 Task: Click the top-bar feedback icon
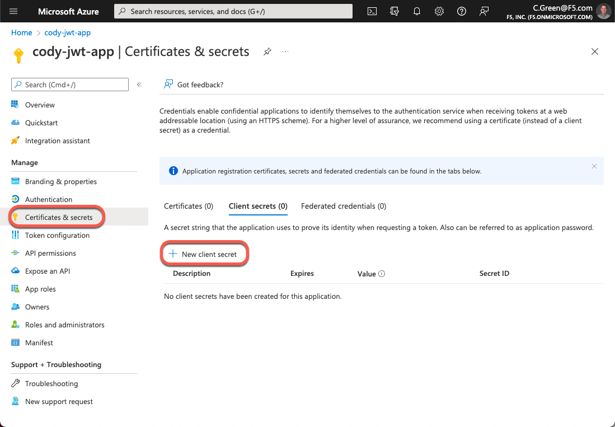(x=484, y=11)
